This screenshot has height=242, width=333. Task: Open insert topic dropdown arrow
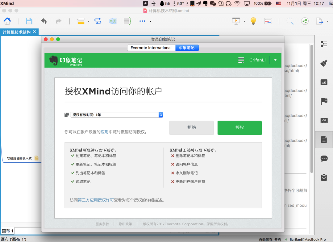click(x=89, y=21)
